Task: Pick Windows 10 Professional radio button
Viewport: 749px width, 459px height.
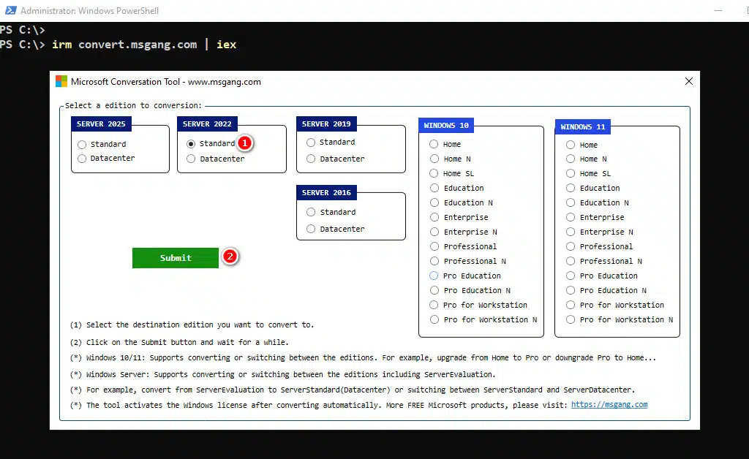Action: tap(434, 247)
